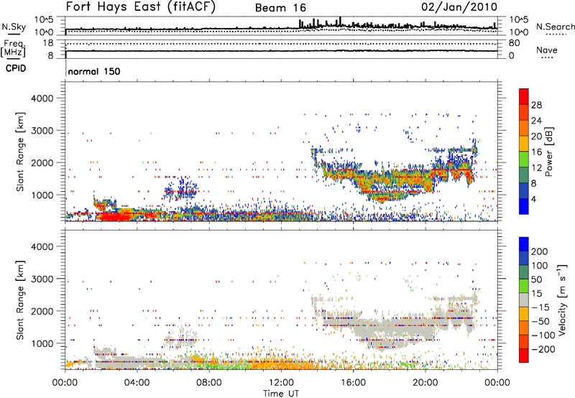Screen dimensions: 575x398
Task: Click the '12' label on the Power color bar
Action: click(536, 168)
